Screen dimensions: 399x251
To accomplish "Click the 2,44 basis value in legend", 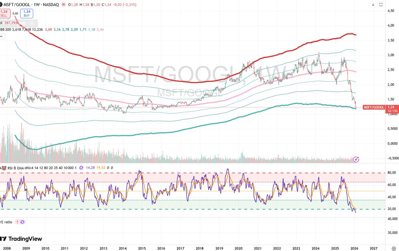I will 100,30.
